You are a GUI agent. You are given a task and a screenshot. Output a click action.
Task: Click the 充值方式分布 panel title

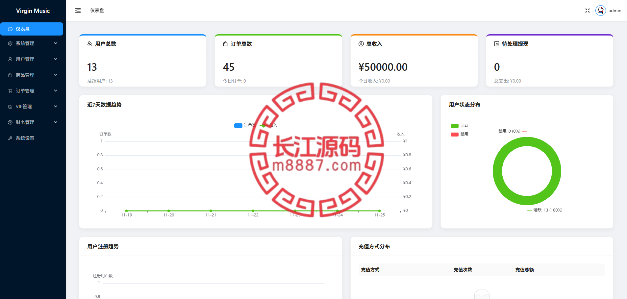pyautogui.click(x=374, y=246)
